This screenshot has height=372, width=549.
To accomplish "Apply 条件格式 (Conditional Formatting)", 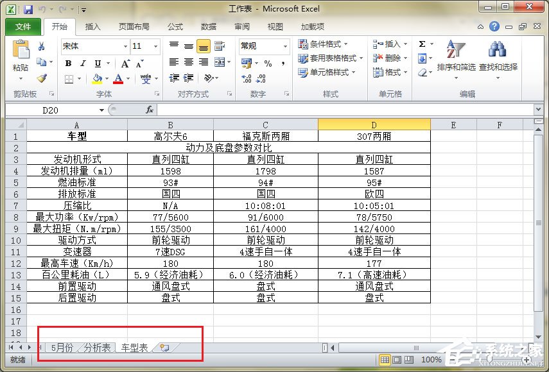I will (x=319, y=44).
